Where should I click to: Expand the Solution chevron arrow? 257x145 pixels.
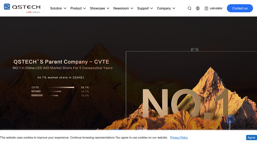[x=65, y=8]
